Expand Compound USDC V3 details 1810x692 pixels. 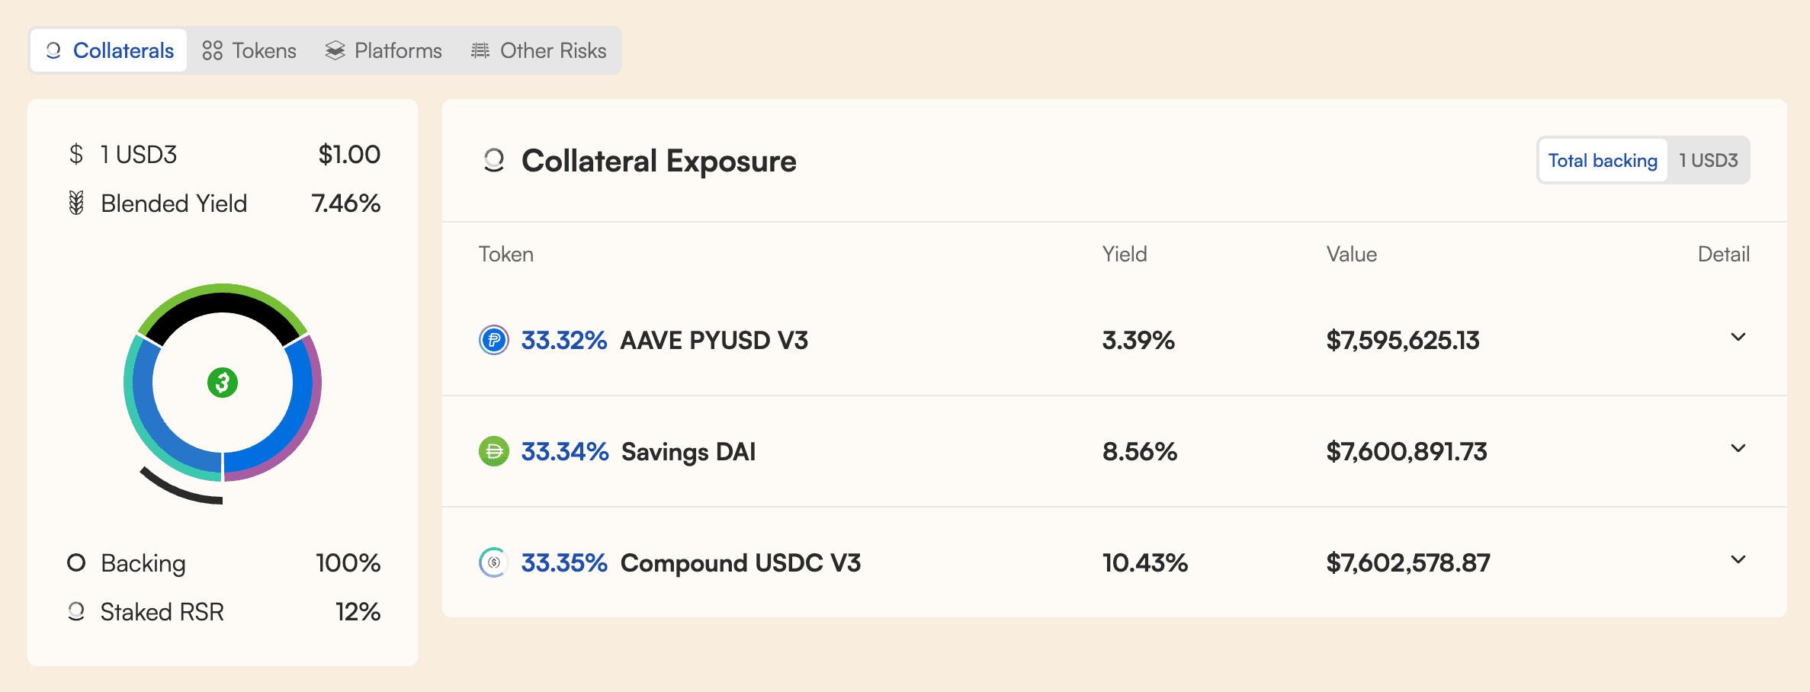1738,560
